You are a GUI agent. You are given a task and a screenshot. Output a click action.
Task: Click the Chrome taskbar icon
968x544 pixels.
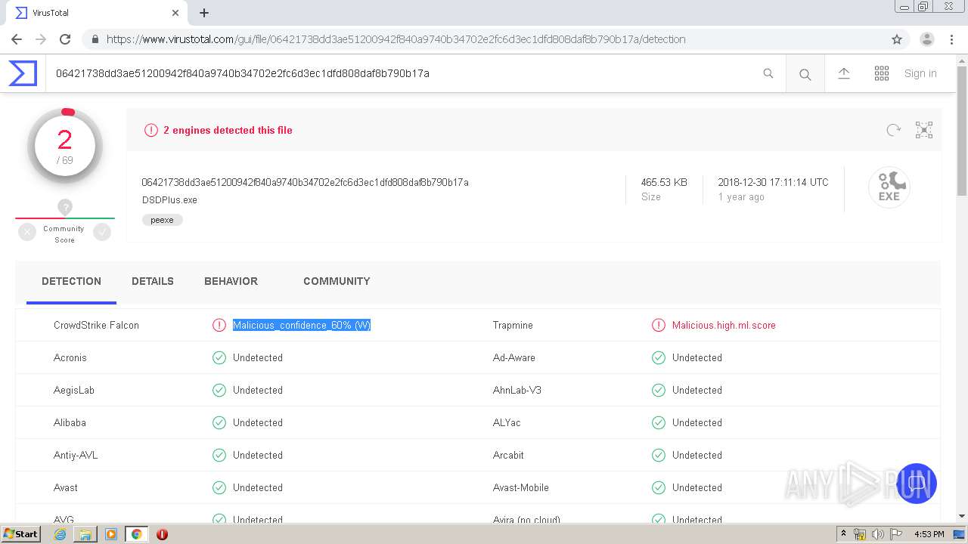136,534
